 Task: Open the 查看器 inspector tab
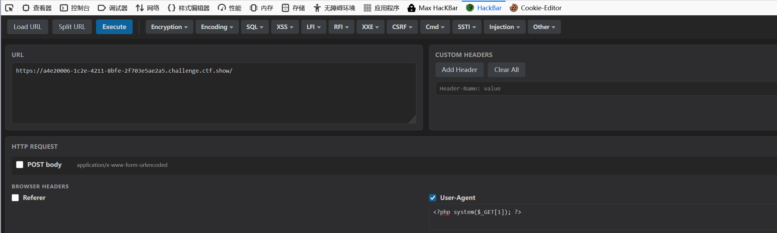tap(37, 8)
